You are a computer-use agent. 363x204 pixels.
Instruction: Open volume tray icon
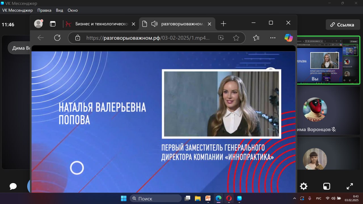tap(333, 198)
